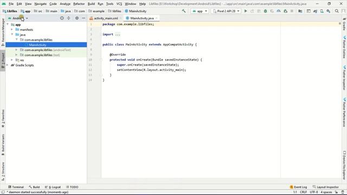
Task: Click the tool window quick-access icon bottom-left
Action: point(3,192)
